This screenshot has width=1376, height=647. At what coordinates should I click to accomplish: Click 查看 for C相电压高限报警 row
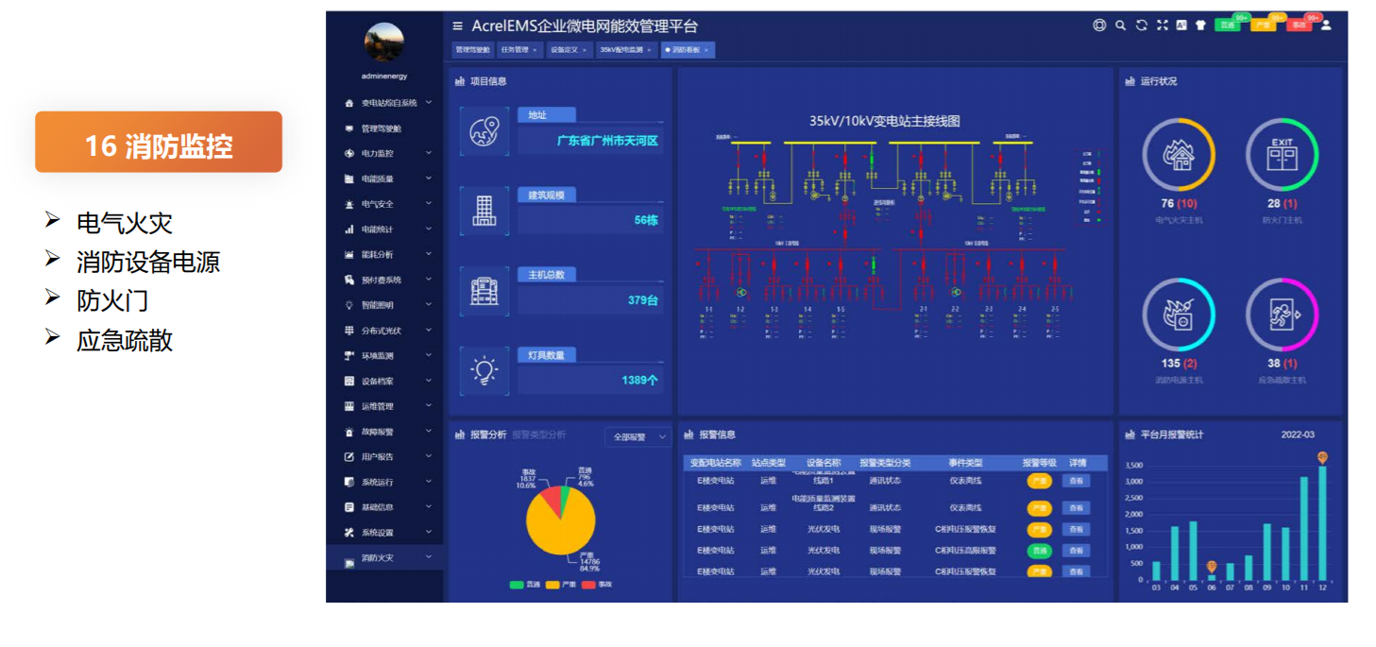pos(1076,551)
